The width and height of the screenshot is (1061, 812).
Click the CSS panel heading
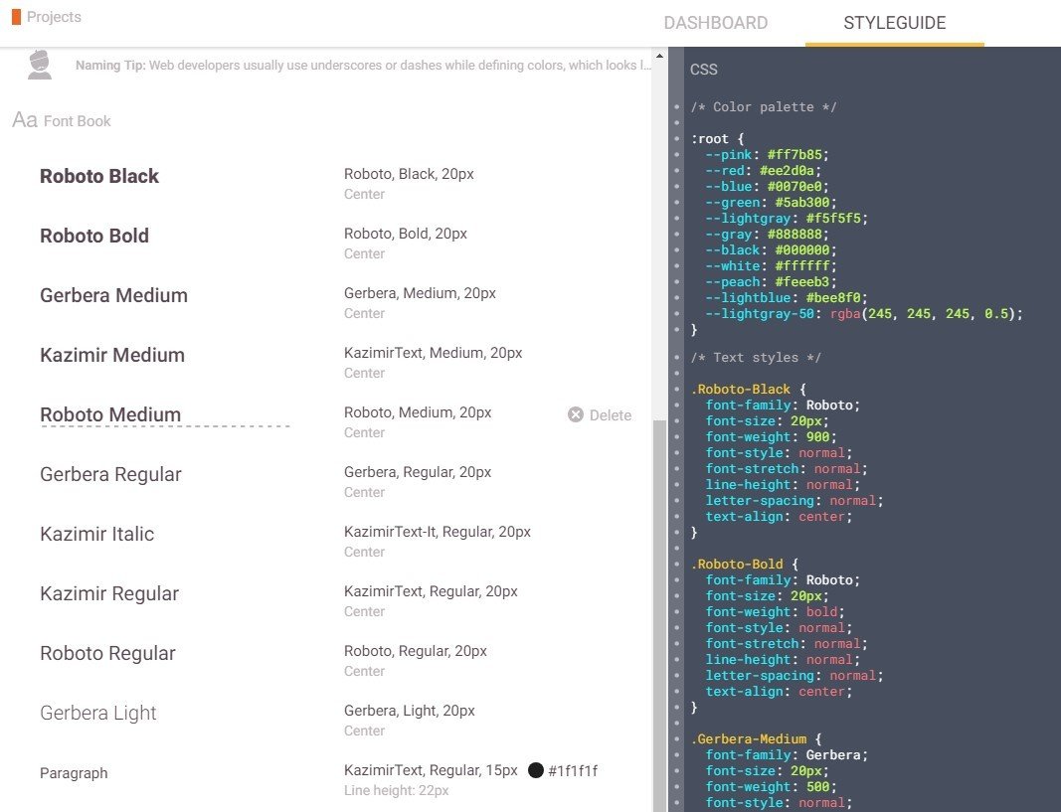coord(704,70)
